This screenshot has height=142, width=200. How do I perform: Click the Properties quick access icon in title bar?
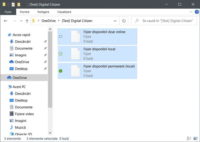pos(13,5)
